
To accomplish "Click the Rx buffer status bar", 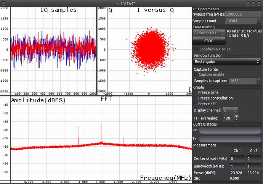I will tap(230, 131).
